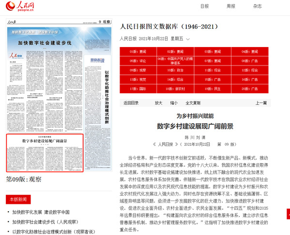The height and width of the screenshot is (235, 290).
Task: Select page 19版: 民生
Action: [x=213, y=89]
